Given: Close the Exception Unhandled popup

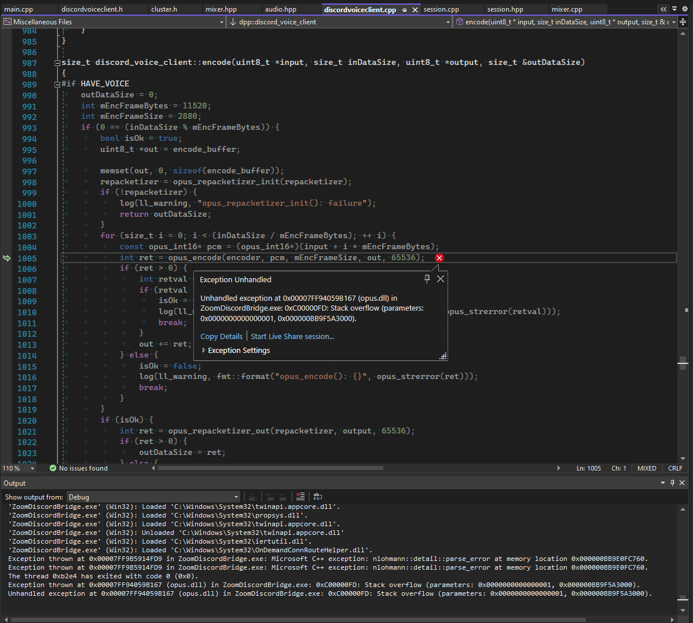Looking at the screenshot, I should coord(441,279).
